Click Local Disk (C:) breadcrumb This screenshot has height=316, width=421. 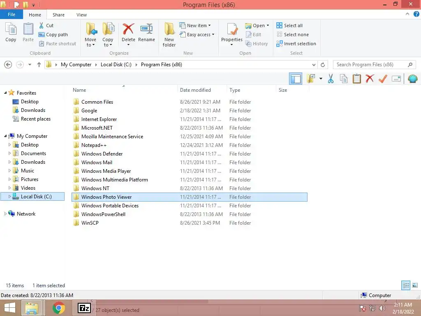[x=116, y=65]
